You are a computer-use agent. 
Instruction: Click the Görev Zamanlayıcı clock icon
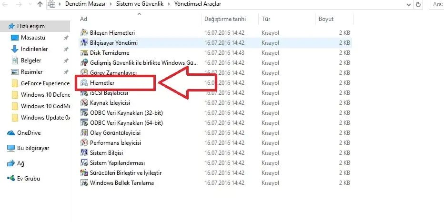tap(84, 72)
